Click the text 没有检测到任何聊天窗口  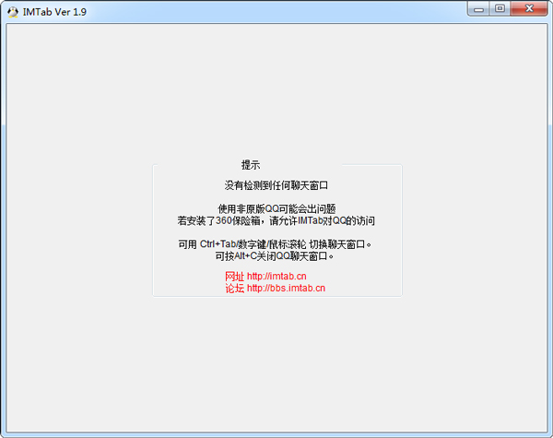[276, 185]
